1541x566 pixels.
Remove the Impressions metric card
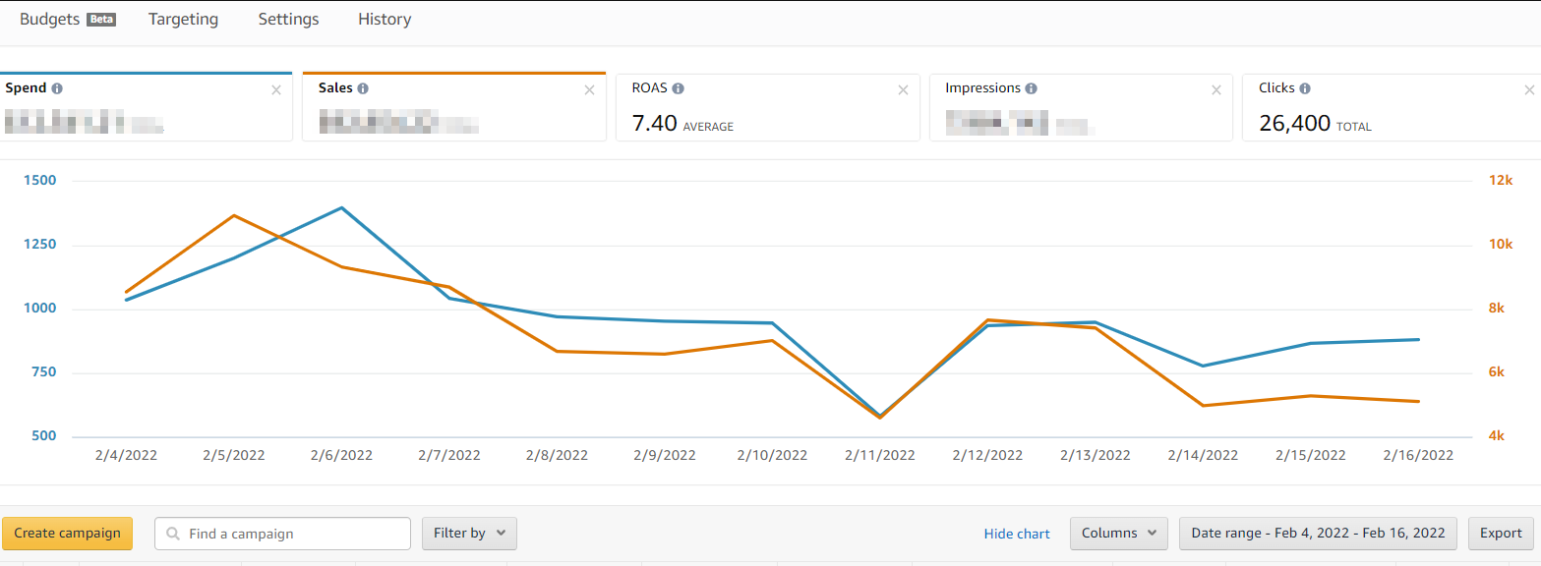pyautogui.click(x=1216, y=90)
